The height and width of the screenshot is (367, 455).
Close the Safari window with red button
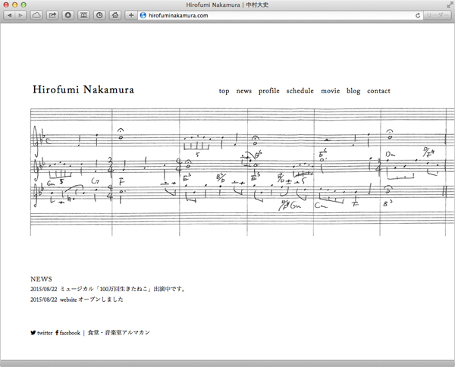(x=6, y=5)
